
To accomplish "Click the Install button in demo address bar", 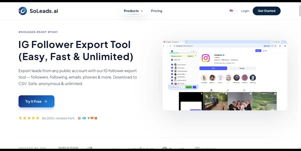I will tap(267, 46).
